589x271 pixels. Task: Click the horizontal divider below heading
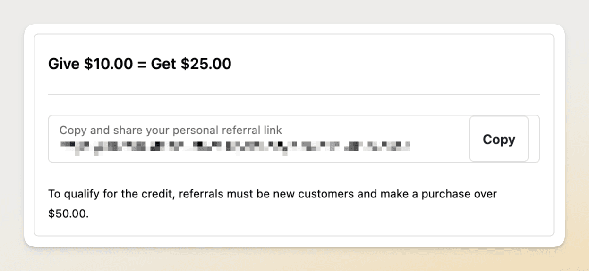(x=294, y=94)
